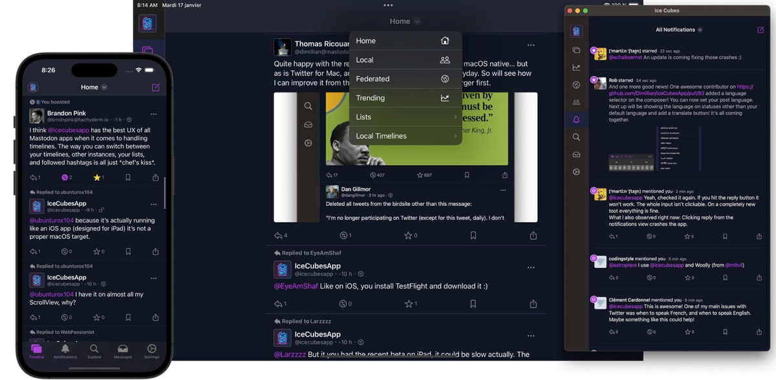Open IceCubesApp avatar on @Larzzzz reply, iPad

click(x=282, y=337)
